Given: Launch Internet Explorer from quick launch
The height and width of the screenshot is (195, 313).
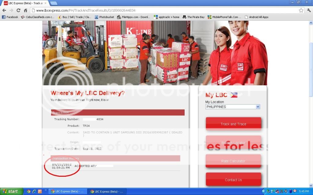Looking at the screenshot, I should tap(34, 191).
